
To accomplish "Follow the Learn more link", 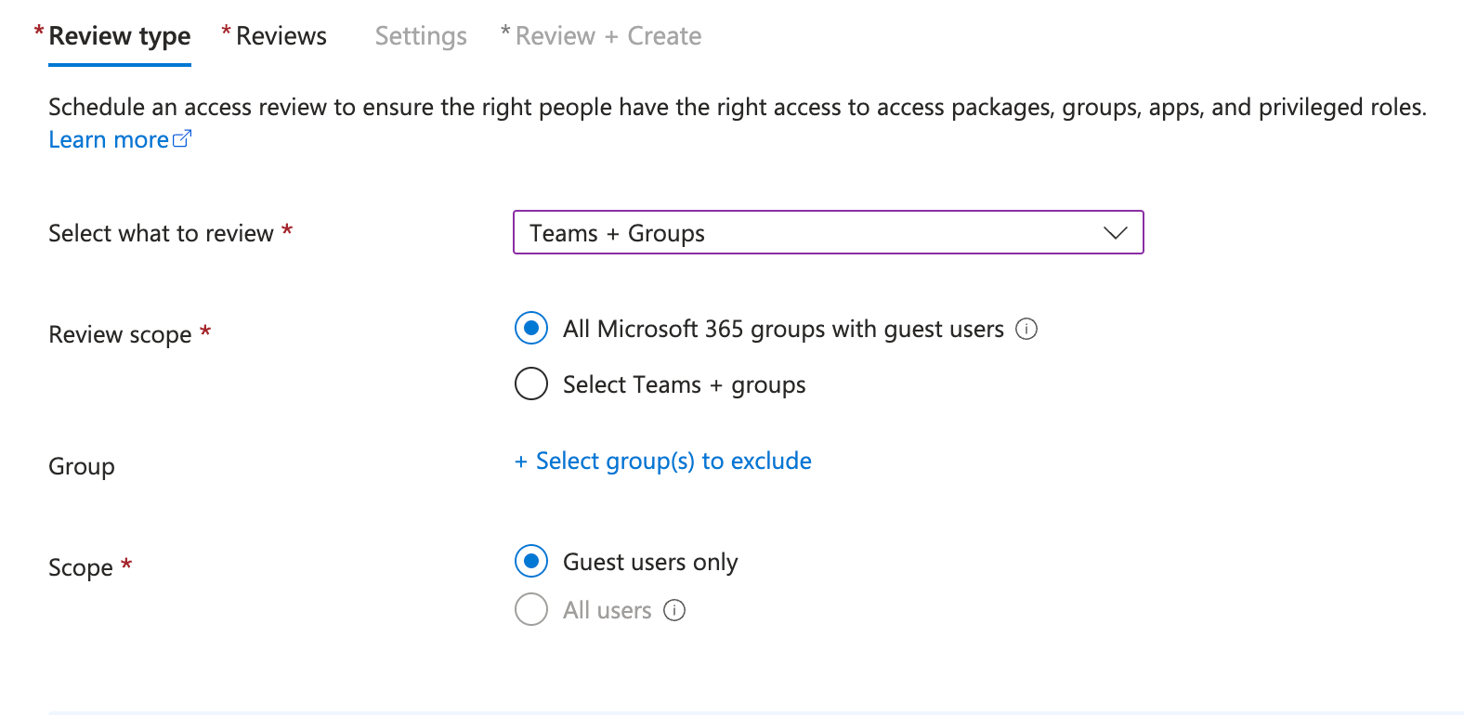I will tap(109, 140).
